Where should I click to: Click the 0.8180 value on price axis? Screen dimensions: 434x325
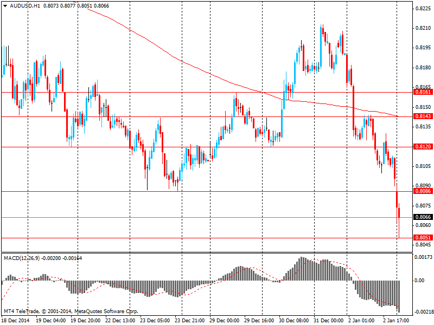[423, 68]
